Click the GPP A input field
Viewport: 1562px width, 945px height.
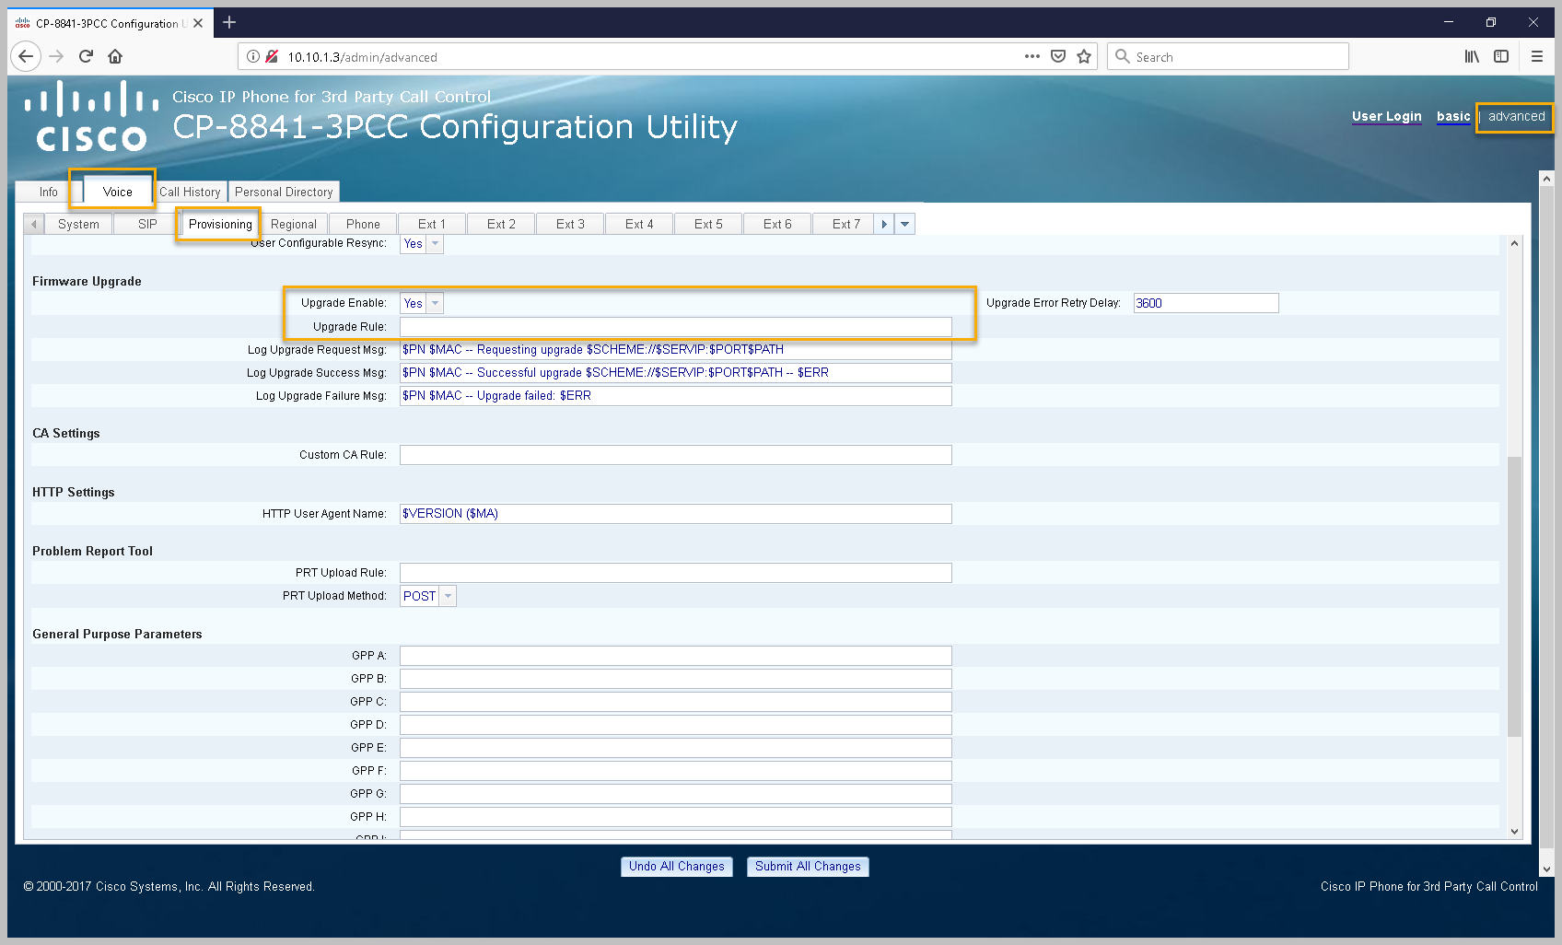tap(675, 656)
